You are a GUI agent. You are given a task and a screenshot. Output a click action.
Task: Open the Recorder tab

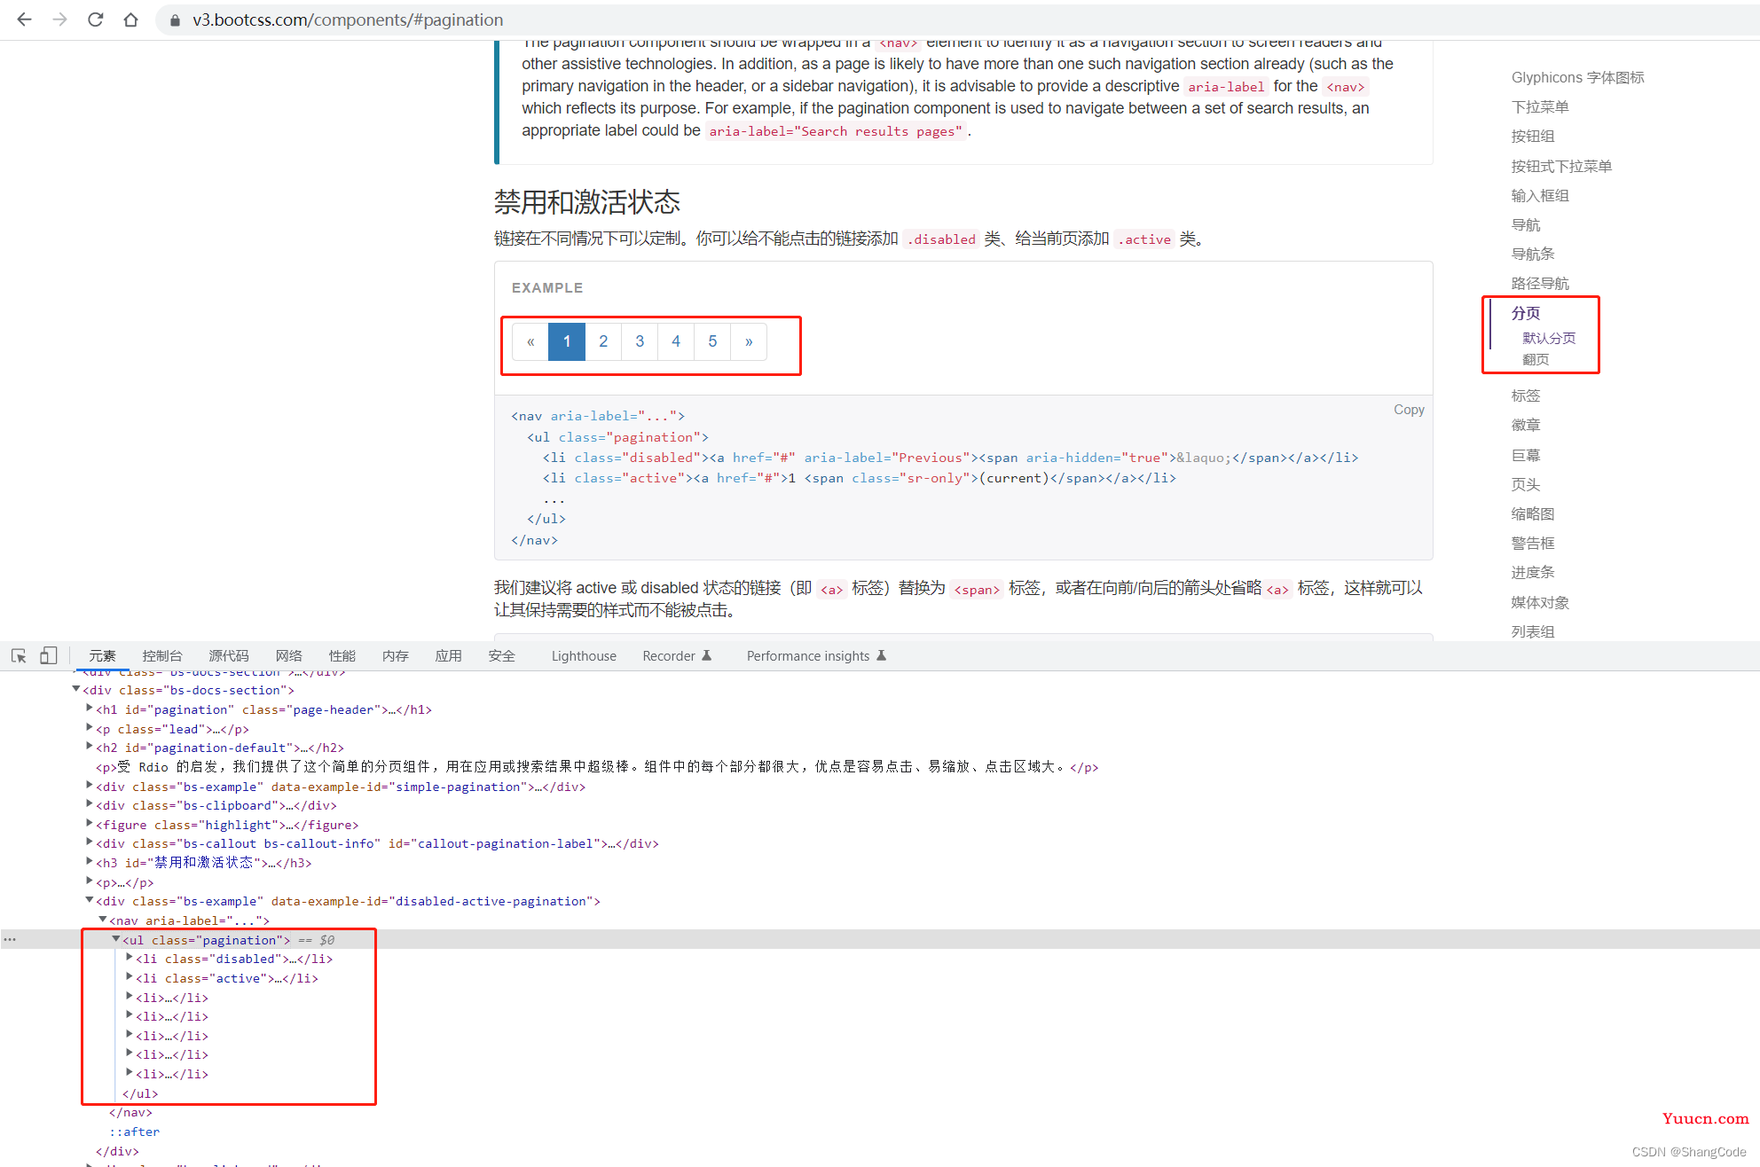pos(677,655)
